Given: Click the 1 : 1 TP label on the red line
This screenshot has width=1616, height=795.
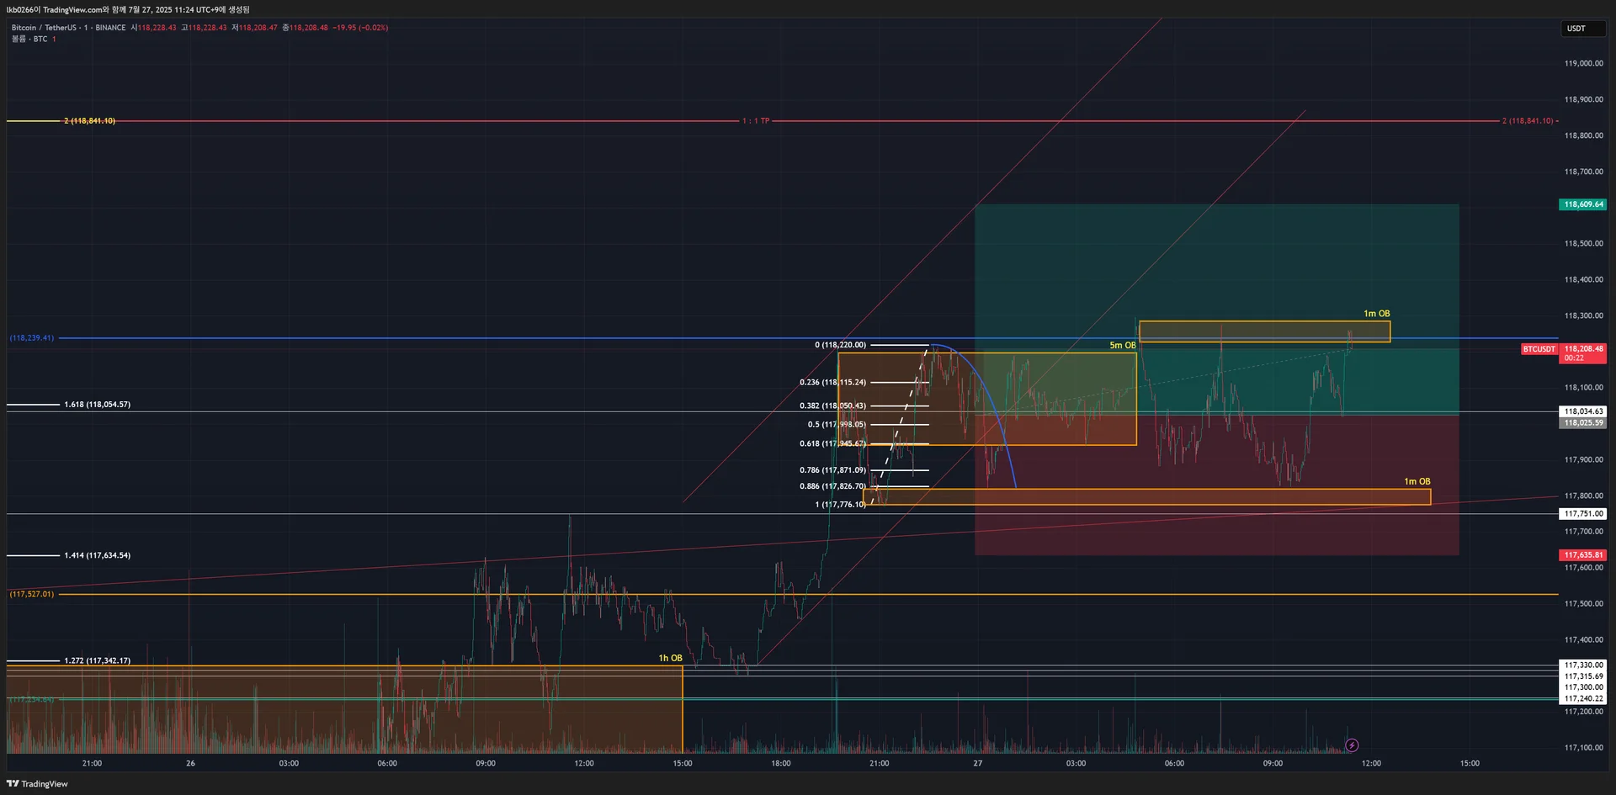Looking at the screenshot, I should 756,121.
